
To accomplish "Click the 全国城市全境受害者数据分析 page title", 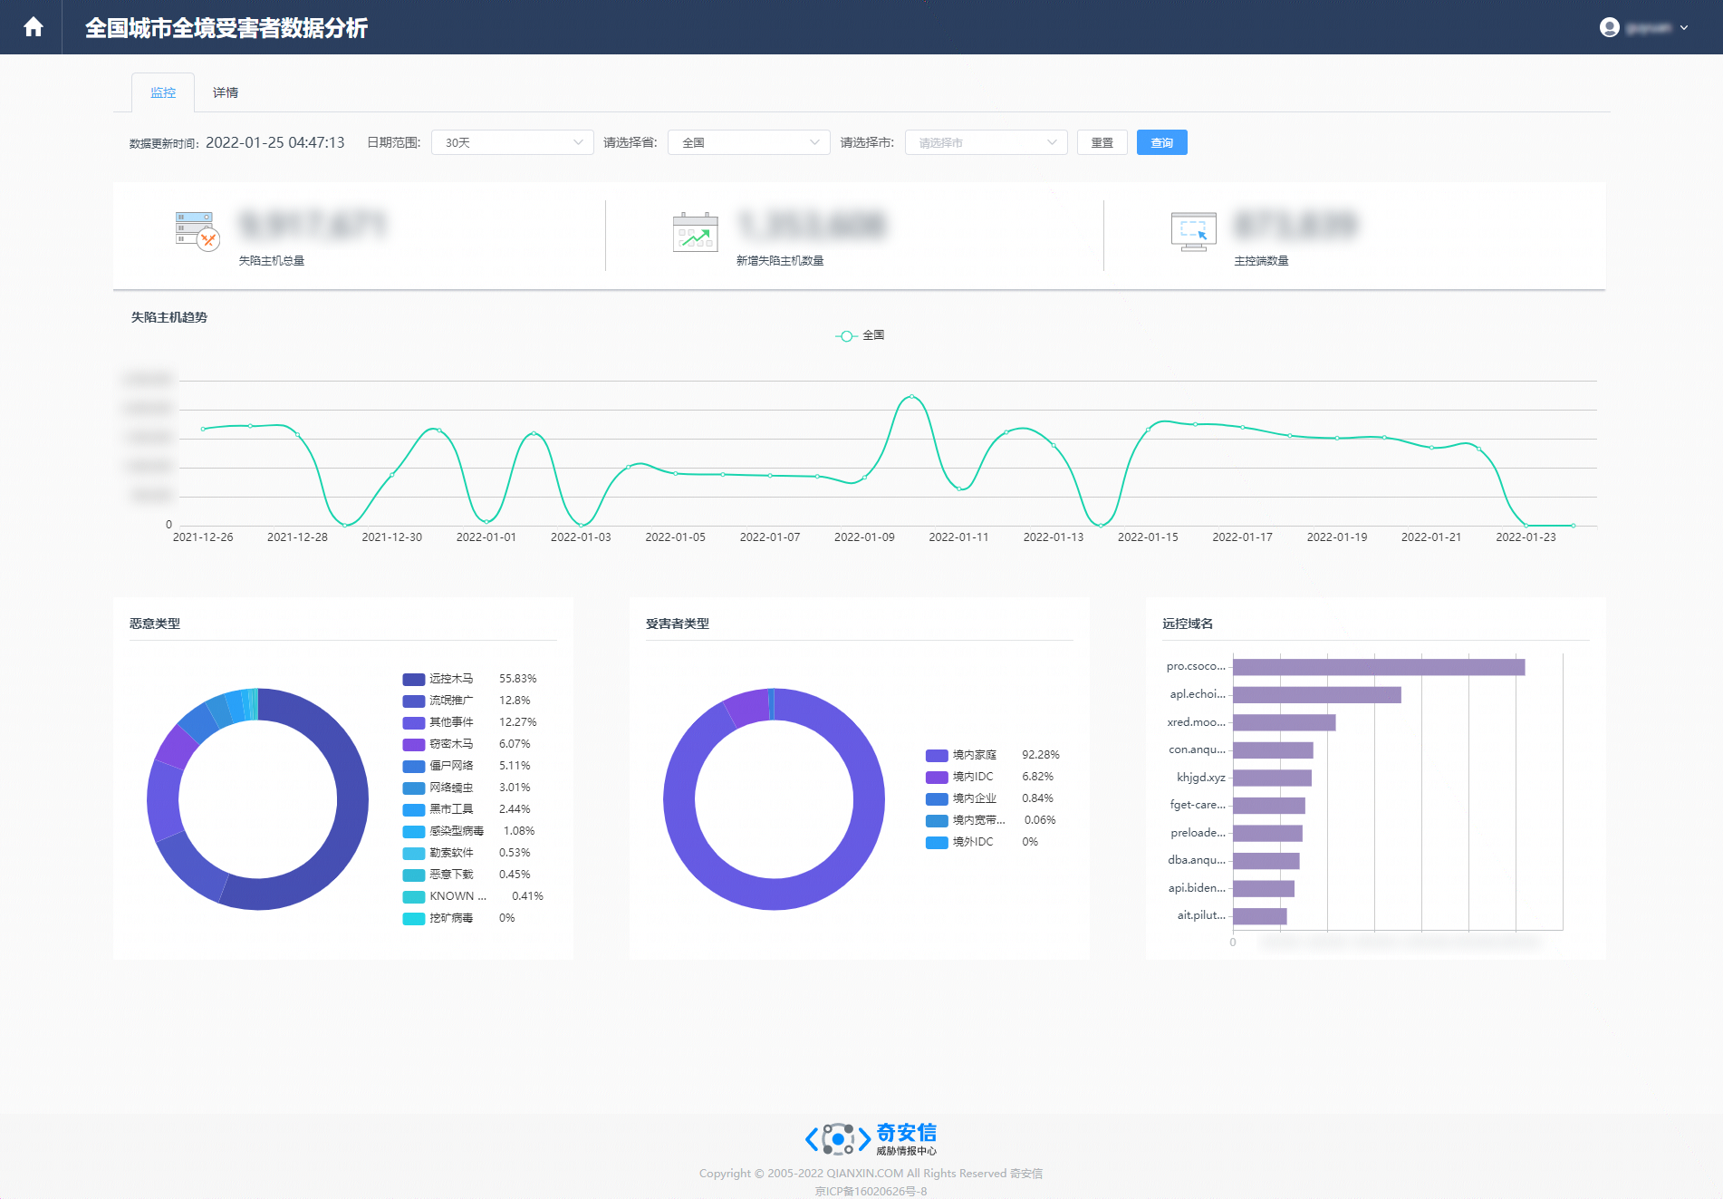I will click(x=226, y=28).
